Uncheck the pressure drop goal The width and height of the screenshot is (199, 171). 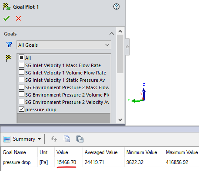coord(21,109)
